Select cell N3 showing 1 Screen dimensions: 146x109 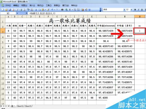(x=140, y=31)
